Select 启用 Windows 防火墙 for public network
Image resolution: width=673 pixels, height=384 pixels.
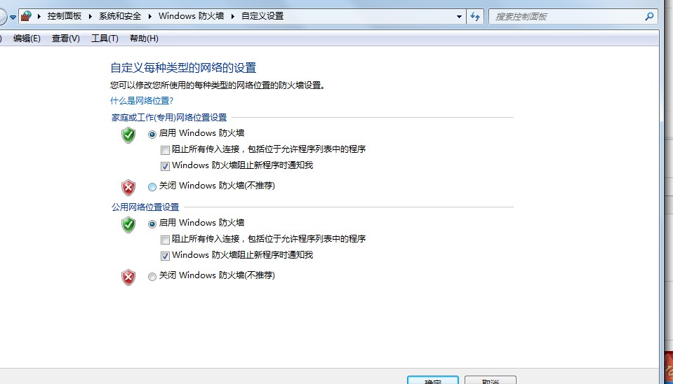pos(152,224)
